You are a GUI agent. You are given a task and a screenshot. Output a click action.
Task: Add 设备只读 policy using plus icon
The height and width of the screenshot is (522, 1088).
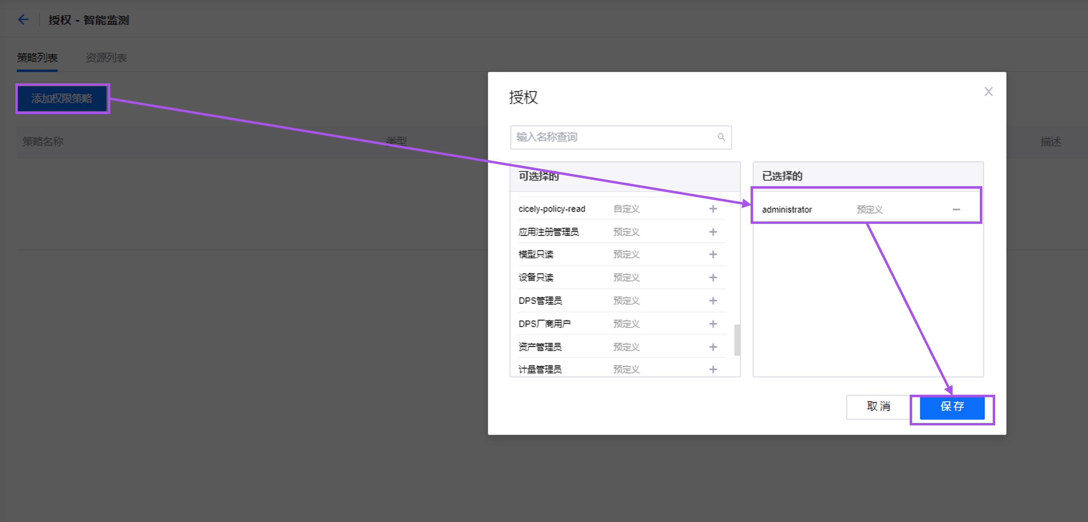coord(713,278)
